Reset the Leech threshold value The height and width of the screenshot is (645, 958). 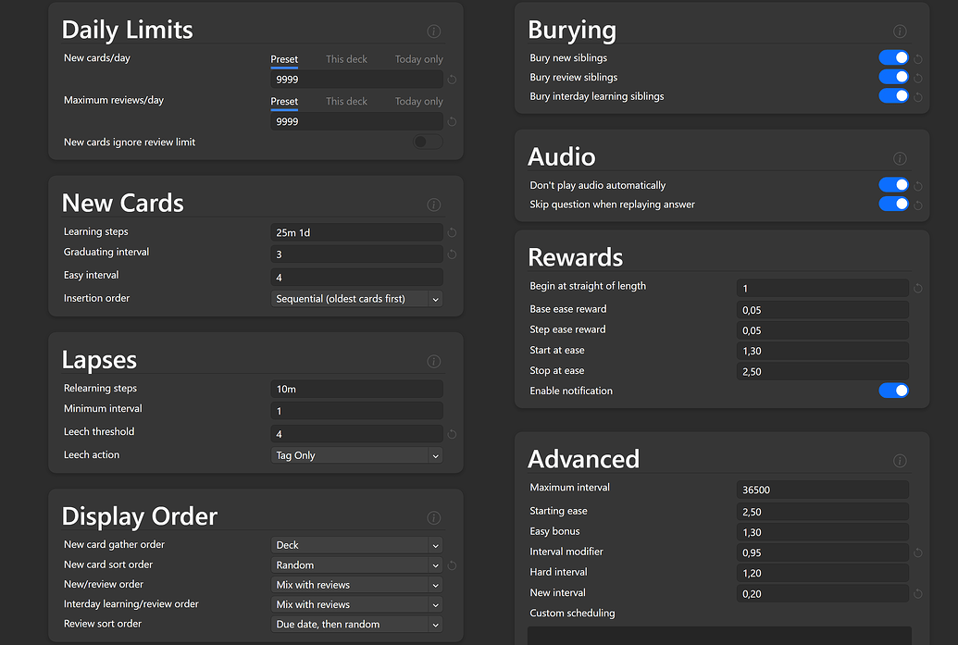tap(451, 433)
